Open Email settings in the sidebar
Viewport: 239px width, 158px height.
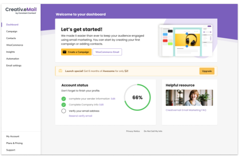click(14, 65)
